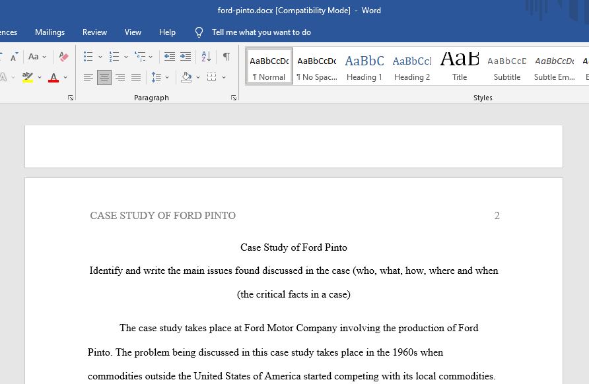Apply the No Spacing style
The width and height of the screenshot is (589, 384).
(x=317, y=67)
